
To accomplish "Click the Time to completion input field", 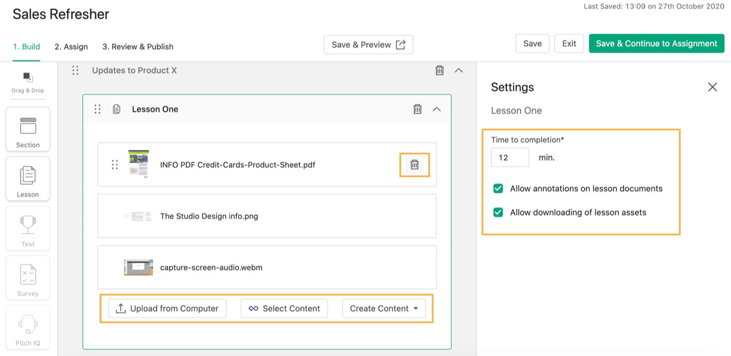I will pos(510,158).
